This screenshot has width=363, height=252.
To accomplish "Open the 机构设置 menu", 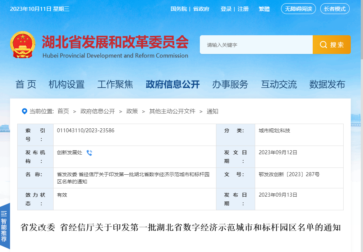I will (66, 84).
